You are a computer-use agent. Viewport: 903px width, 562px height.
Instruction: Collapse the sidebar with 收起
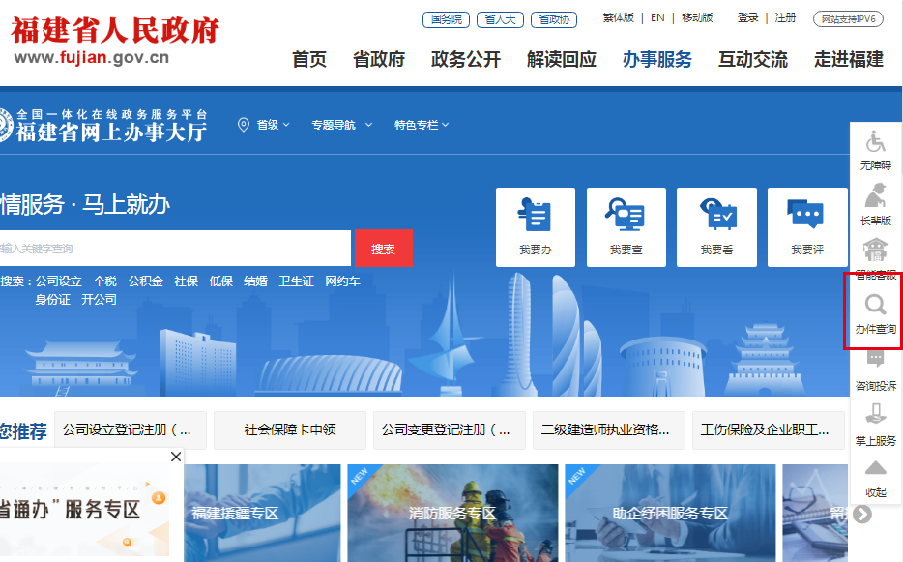[875, 478]
